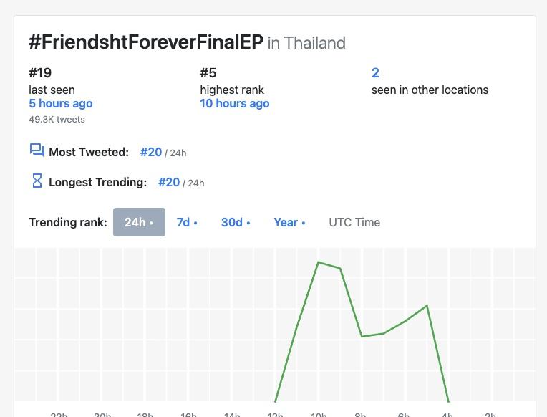Click the #19 last seen rank number
The width and height of the screenshot is (547, 417).
[40, 72]
